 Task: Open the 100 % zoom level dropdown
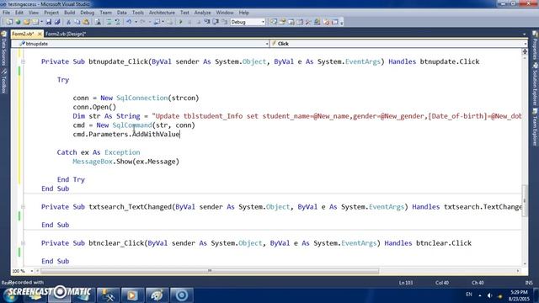(x=32, y=271)
